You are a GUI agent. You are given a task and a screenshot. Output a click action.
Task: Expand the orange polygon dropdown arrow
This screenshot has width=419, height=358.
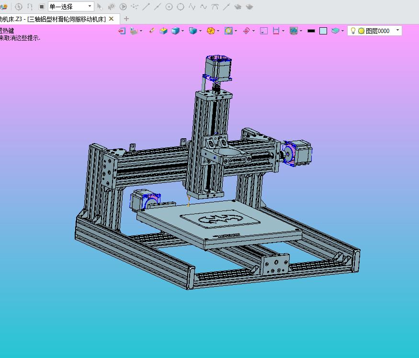click(x=218, y=31)
